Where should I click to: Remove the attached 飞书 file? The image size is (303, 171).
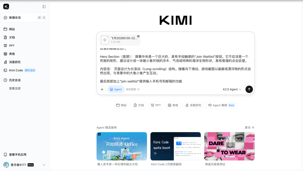(x=138, y=36)
